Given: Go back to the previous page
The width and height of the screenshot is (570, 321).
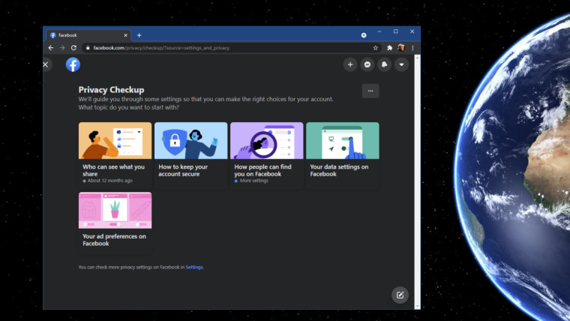Looking at the screenshot, I should [x=51, y=48].
